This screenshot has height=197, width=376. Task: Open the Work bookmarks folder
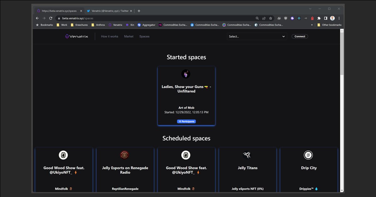click(x=62, y=25)
